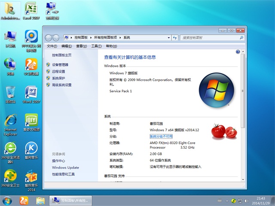Open the Windows Start menu orb

pos(7,201)
